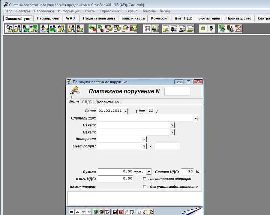The width and height of the screenshot is (270, 215).
Task: Click the lightning bolt icon in form toolbar
Action: (126, 212)
